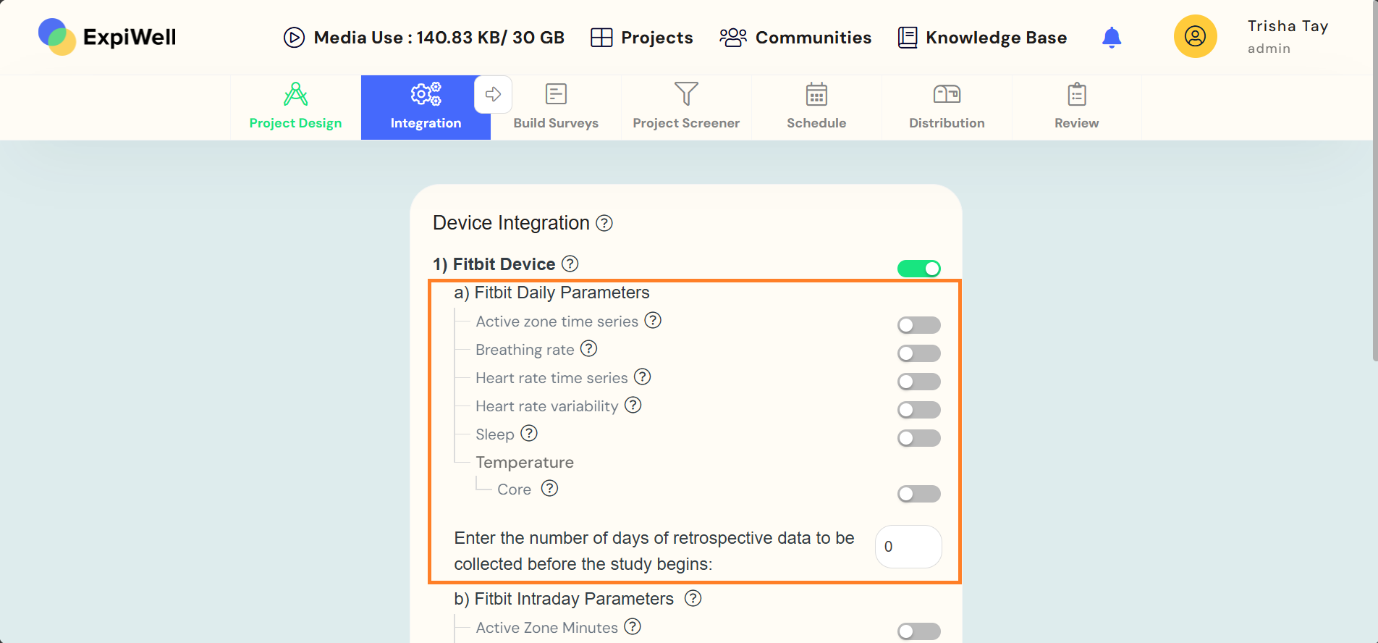Open the Distribution tab
This screenshot has width=1378, height=643.
[x=947, y=107]
